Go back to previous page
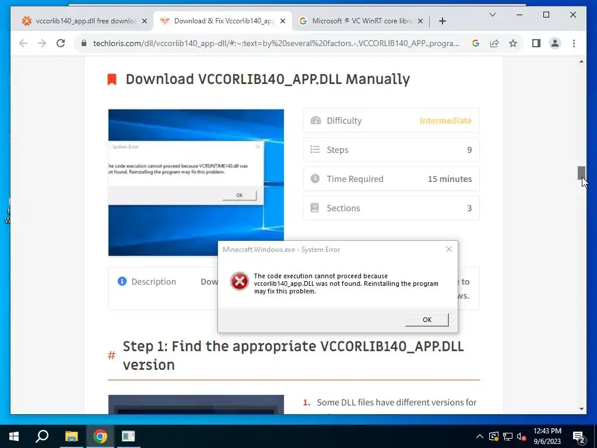The image size is (597, 448). click(23, 43)
